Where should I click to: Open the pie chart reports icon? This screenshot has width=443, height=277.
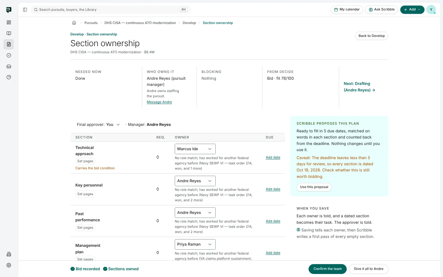coord(9,77)
